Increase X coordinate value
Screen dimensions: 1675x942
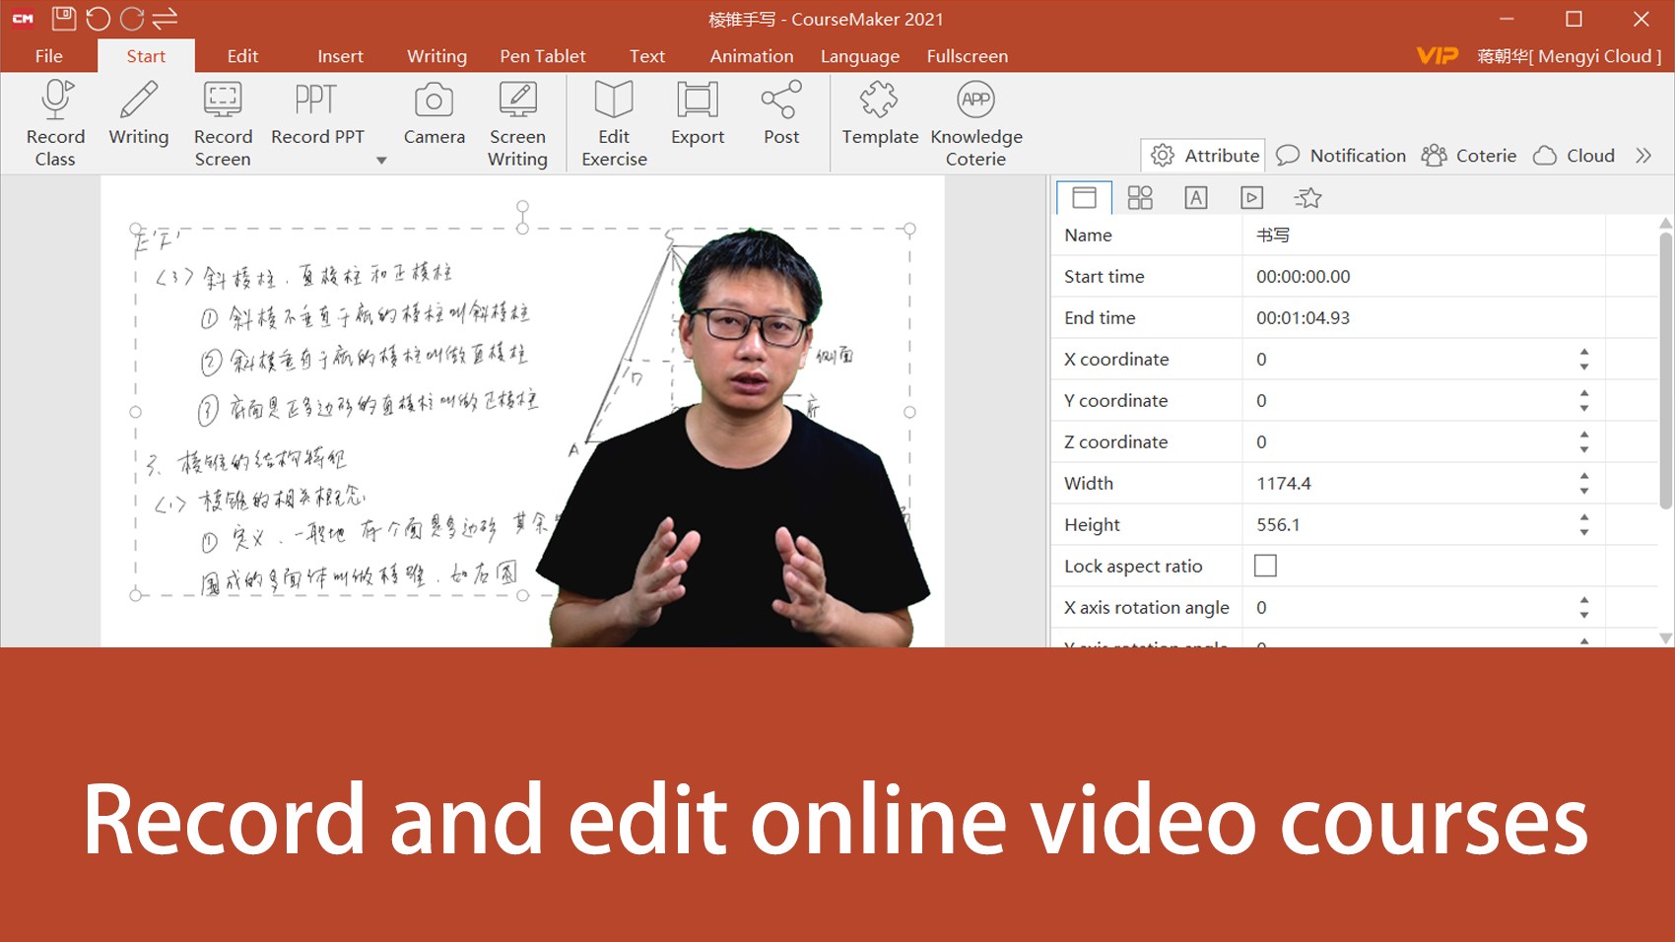pos(1584,352)
